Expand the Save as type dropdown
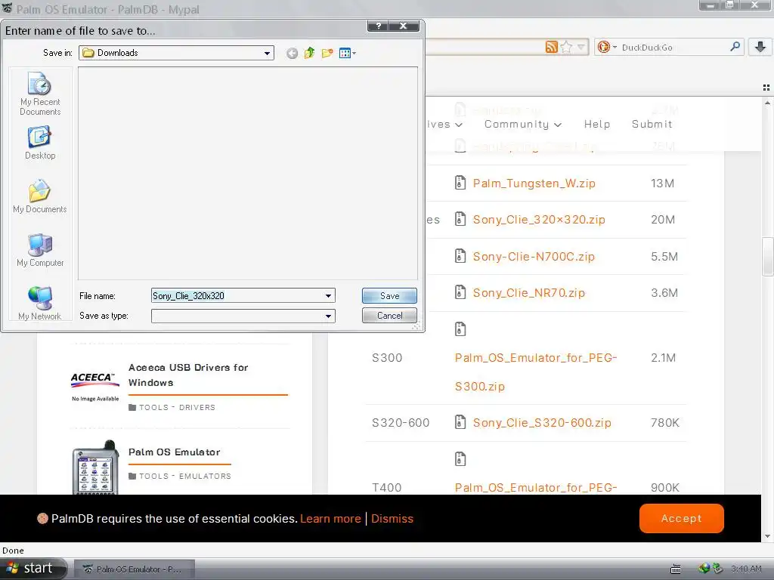This screenshot has width=774, height=580. tap(328, 316)
